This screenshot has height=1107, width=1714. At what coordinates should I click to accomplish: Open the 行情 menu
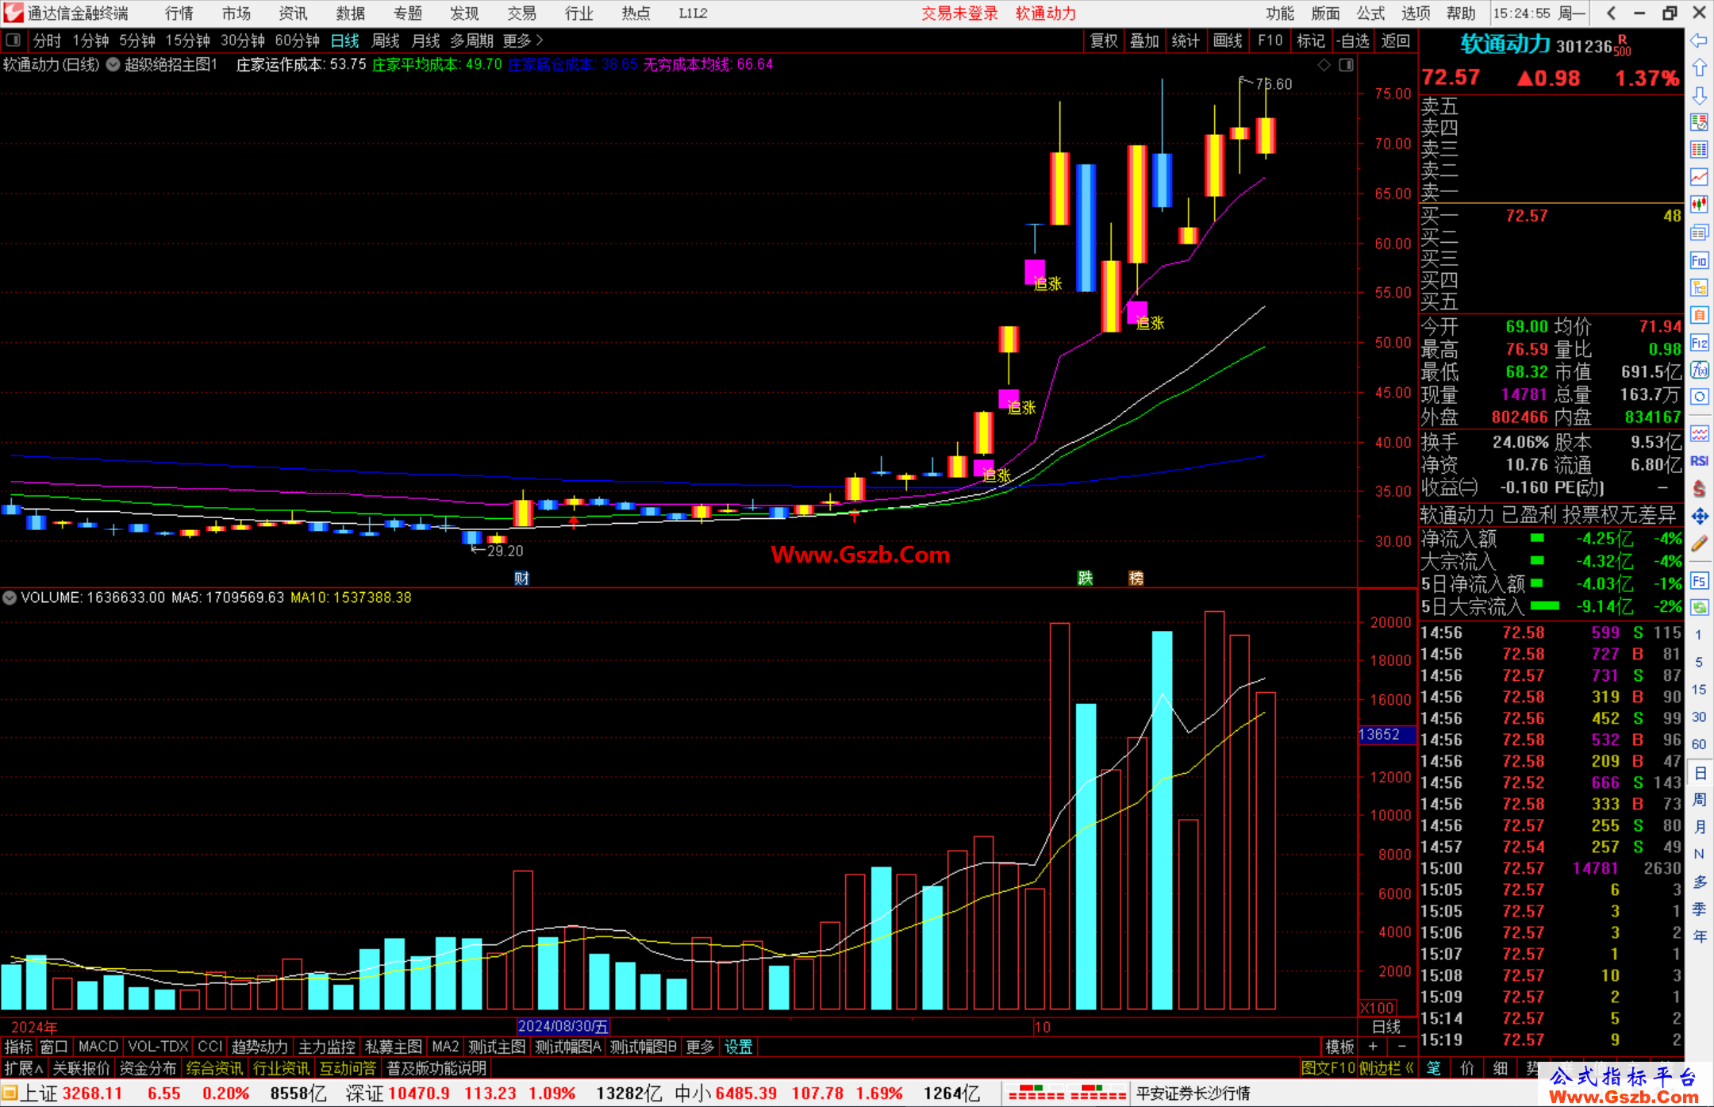point(179,13)
